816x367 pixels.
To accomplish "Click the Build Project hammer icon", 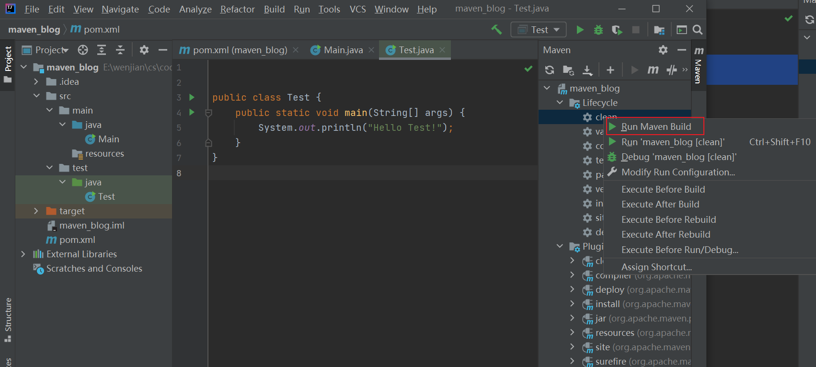I will [x=496, y=30].
